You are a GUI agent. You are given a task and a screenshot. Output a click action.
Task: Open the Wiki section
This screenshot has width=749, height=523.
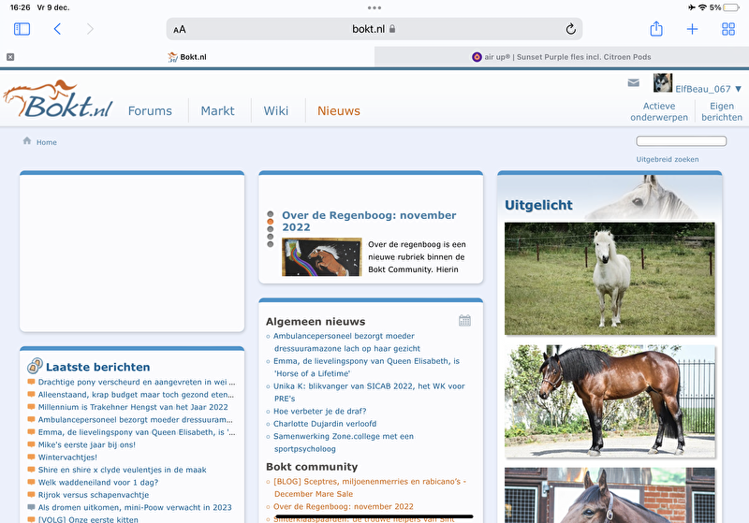tap(275, 110)
